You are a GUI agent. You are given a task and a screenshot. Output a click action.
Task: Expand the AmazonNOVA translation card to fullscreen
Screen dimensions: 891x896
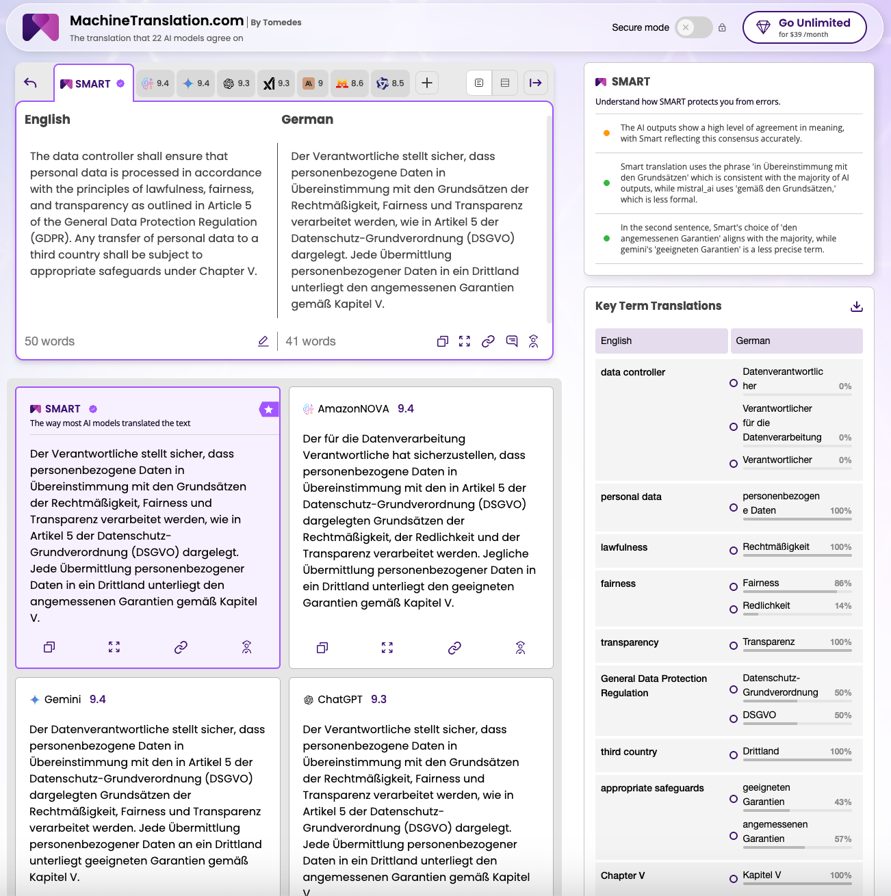[x=387, y=648]
